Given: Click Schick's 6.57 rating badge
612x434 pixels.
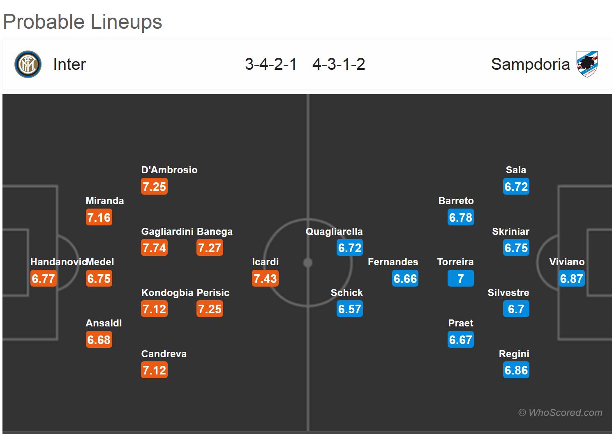Looking at the screenshot, I should 349,309.
